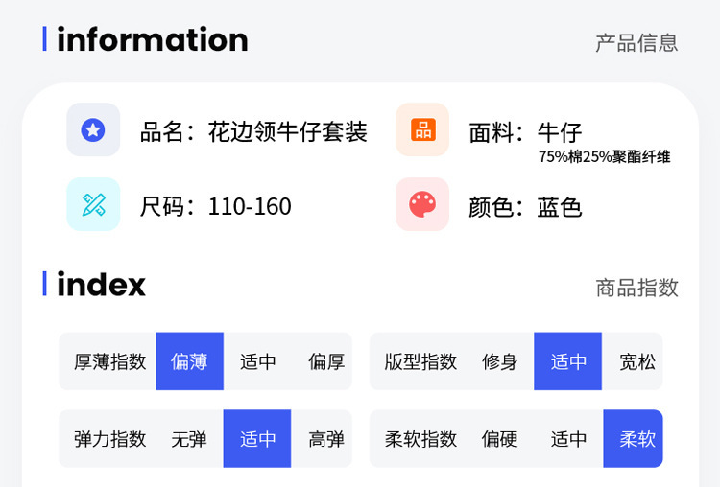Screen dimensions: 720x487
Task: Select 无弹 elasticity option
Action: (189, 439)
